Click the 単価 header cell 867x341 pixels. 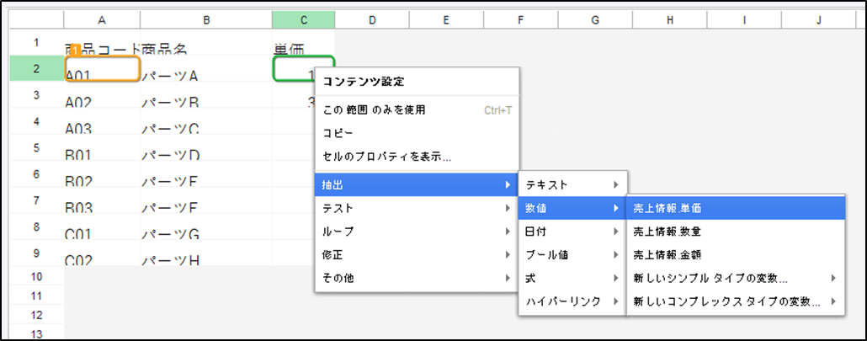click(x=303, y=42)
